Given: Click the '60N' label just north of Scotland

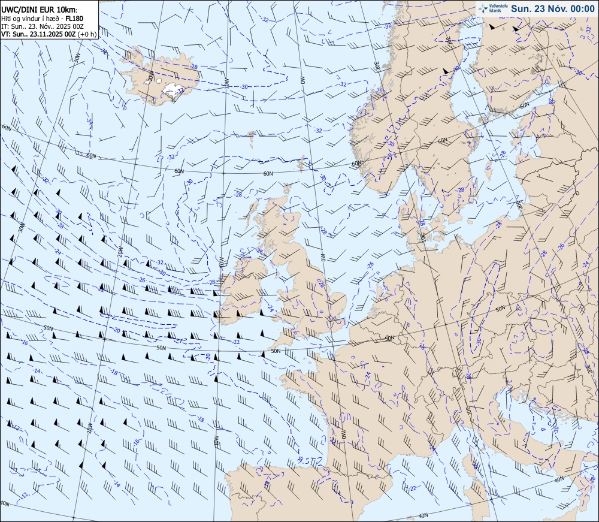Looking at the screenshot, I should click(268, 173).
